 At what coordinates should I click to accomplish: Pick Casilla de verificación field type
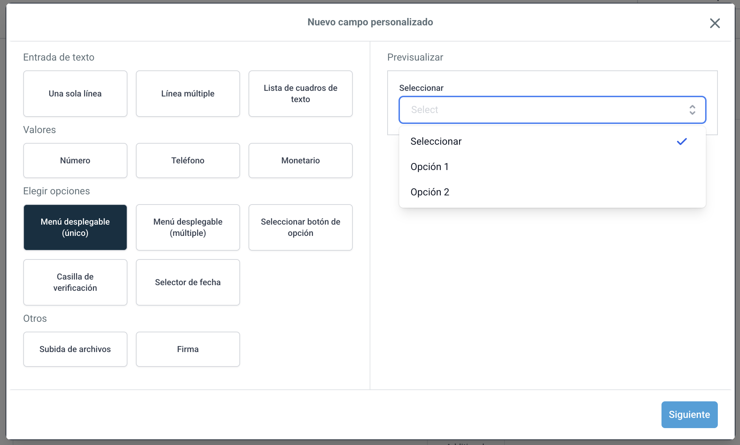75,282
